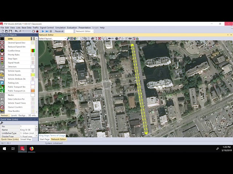Open an existing network file

[7, 31]
